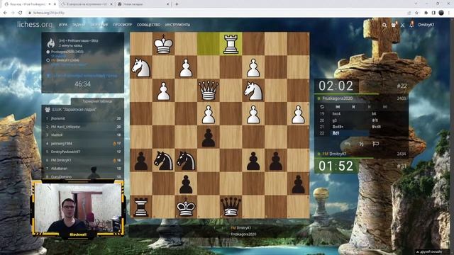Open the browser extensions puzzle icon
The height and width of the screenshot is (255, 454).
click(x=426, y=13)
